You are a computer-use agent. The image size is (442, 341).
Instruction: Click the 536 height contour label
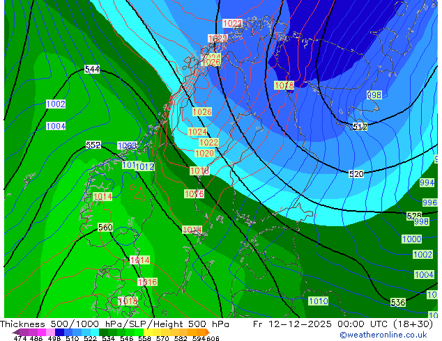398,303
